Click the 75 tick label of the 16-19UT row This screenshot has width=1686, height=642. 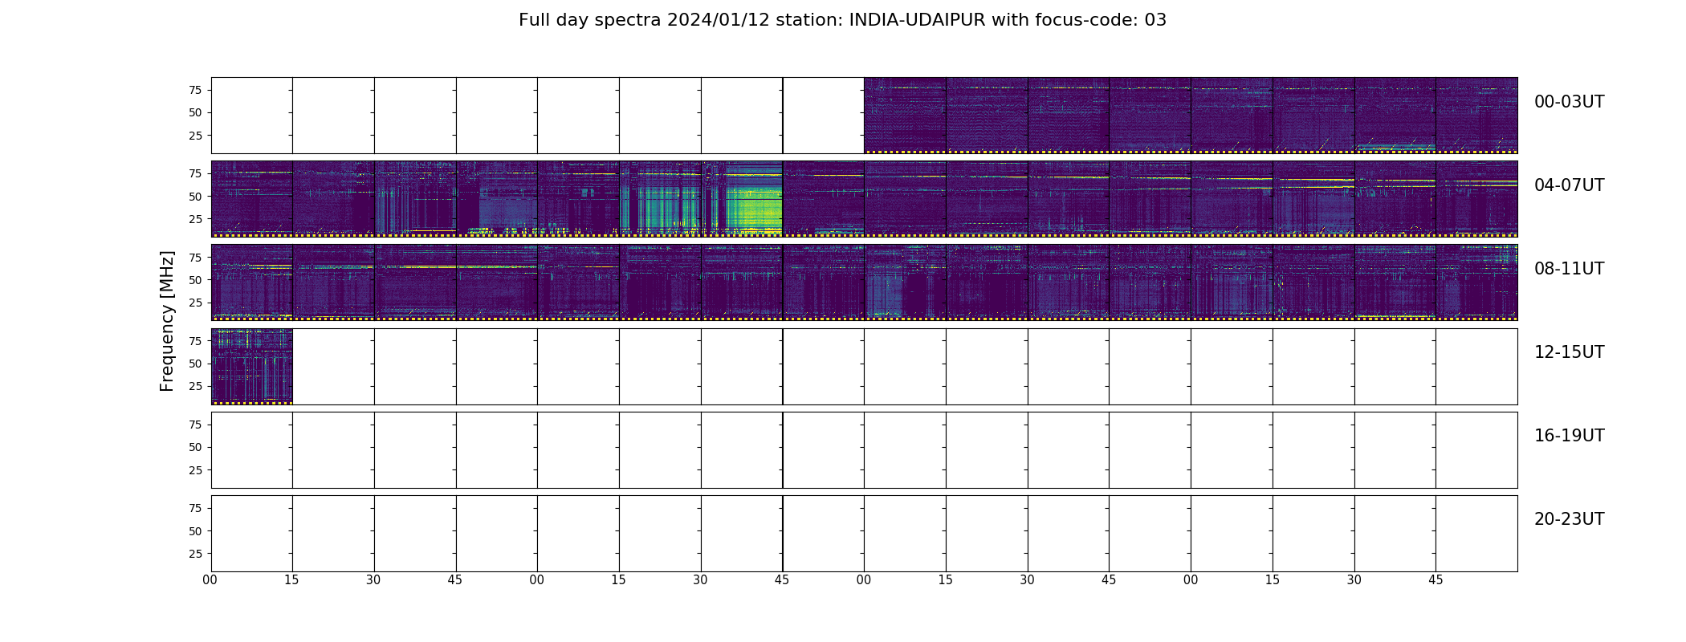click(195, 425)
